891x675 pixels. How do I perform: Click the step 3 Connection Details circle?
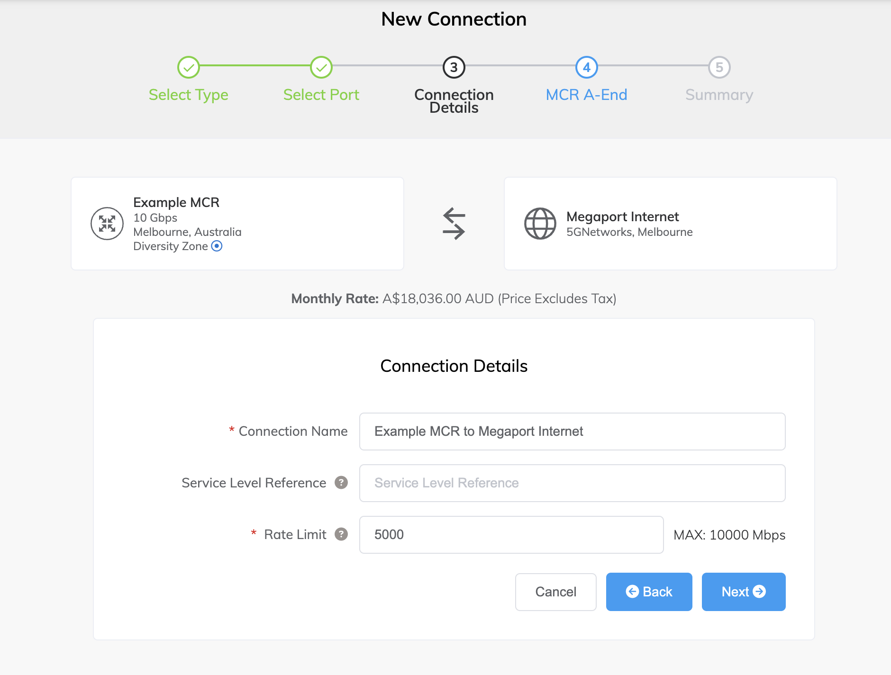point(454,67)
